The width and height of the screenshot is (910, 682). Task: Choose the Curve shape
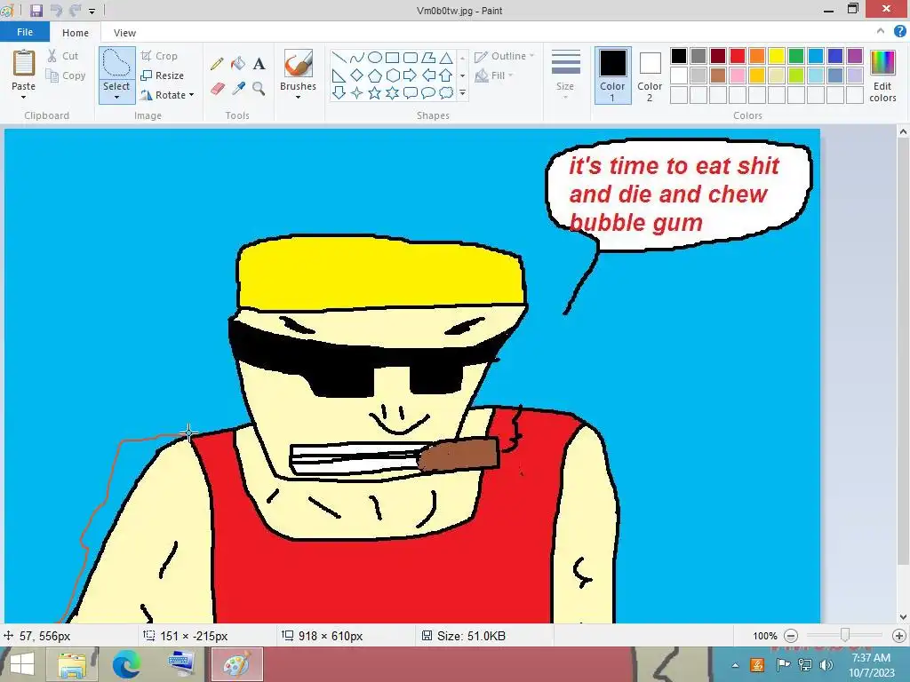coord(357,58)
